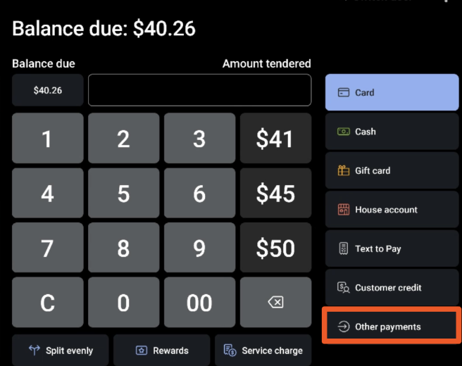Select the $50 quick tender amount
Screen dimensions: 462x366
[x=275, y=248]
